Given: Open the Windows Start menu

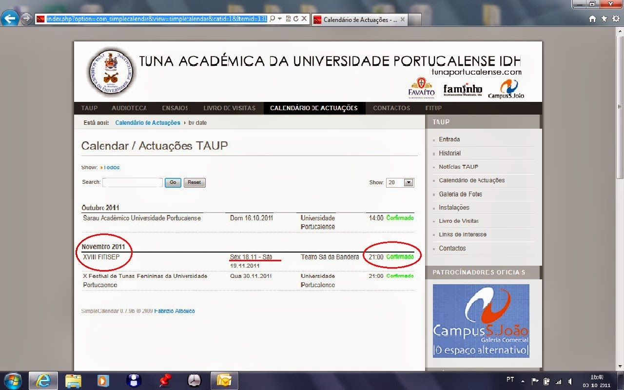Looking at the screenshot, I should point(13,380).
